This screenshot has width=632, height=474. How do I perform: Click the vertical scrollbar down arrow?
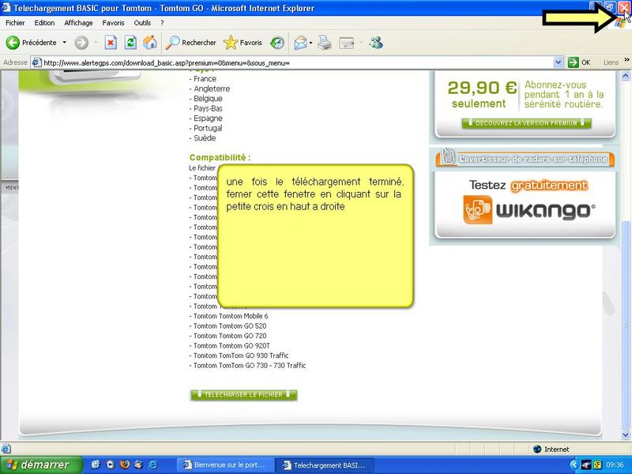click(626, 434)
